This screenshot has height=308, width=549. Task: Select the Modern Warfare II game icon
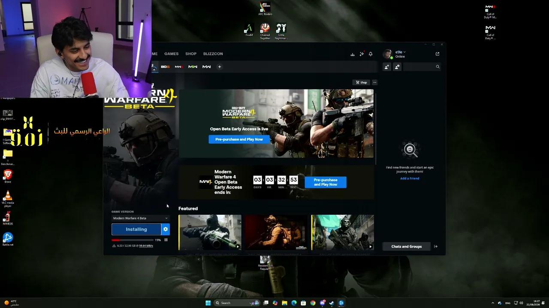point(179,67)
